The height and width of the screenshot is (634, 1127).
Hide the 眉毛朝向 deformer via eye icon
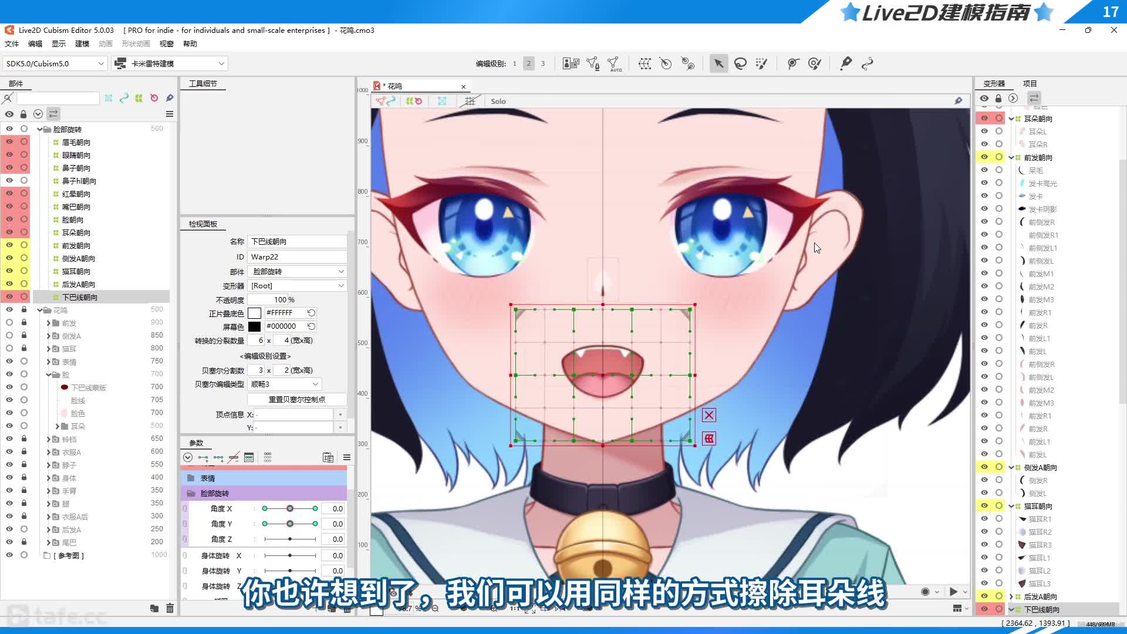coord(9,141)
